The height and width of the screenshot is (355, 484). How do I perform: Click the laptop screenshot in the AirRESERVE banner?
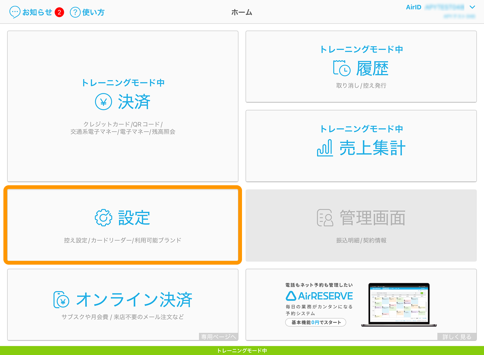pos(399,305)
